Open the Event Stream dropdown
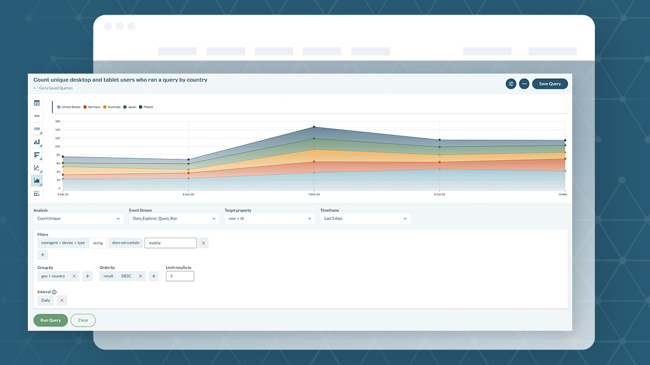Image resolution: width=650 pixels, height=365 pixels. [173, 218]
